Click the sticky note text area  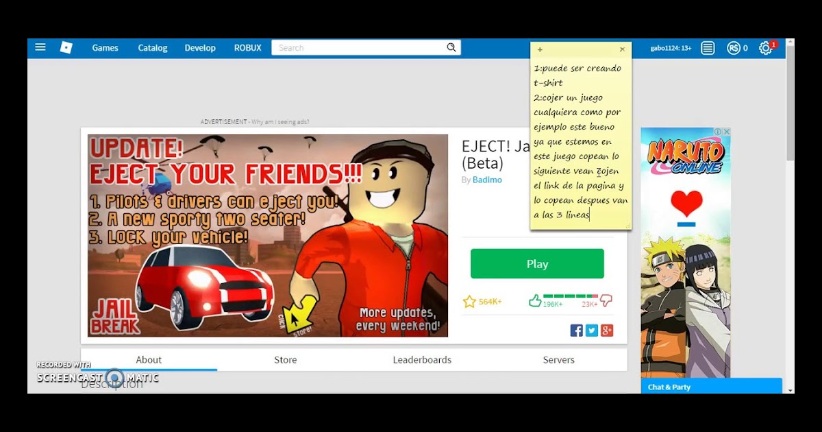tap(581, 142)
